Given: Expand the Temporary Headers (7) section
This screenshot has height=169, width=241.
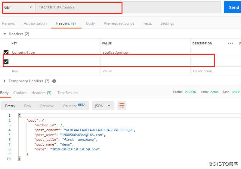Looking at the screenshot, I should (x=5, y=81).
